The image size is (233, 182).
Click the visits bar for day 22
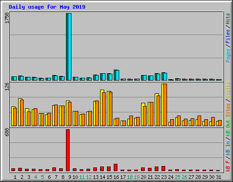tap(156, 110)
